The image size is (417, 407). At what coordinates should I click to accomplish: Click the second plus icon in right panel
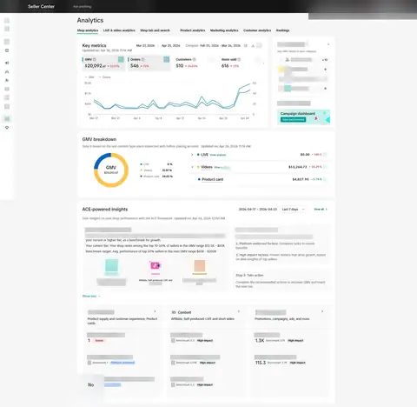tap(325, 89)
